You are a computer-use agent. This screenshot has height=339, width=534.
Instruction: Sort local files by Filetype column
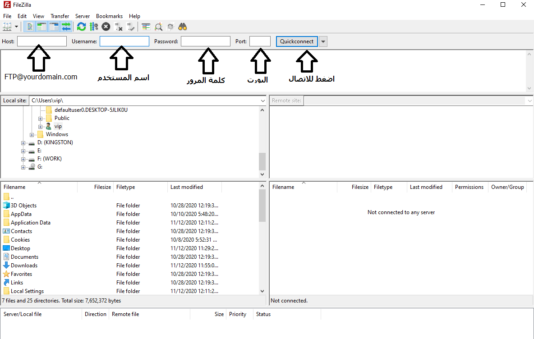[x=141, y=187]
